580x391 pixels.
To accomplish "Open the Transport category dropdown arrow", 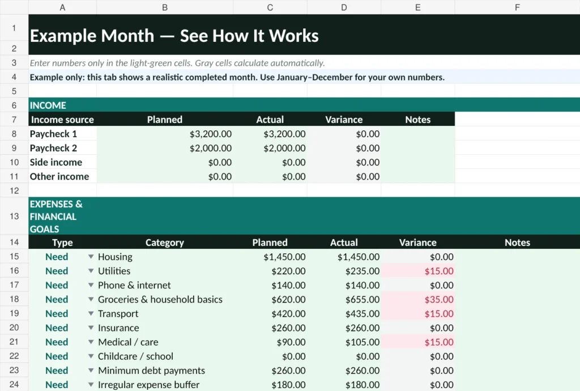I will pos(91,313).
